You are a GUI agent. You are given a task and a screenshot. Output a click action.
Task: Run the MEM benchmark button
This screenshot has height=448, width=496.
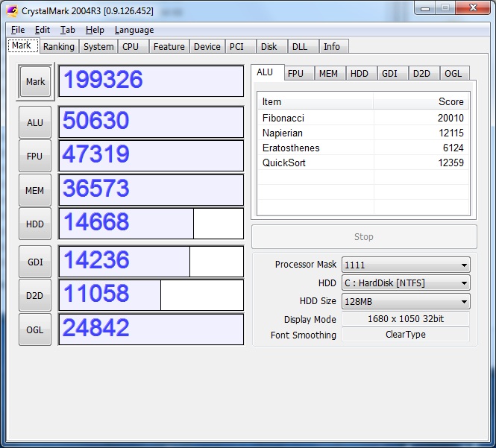(x=35, y=190)
